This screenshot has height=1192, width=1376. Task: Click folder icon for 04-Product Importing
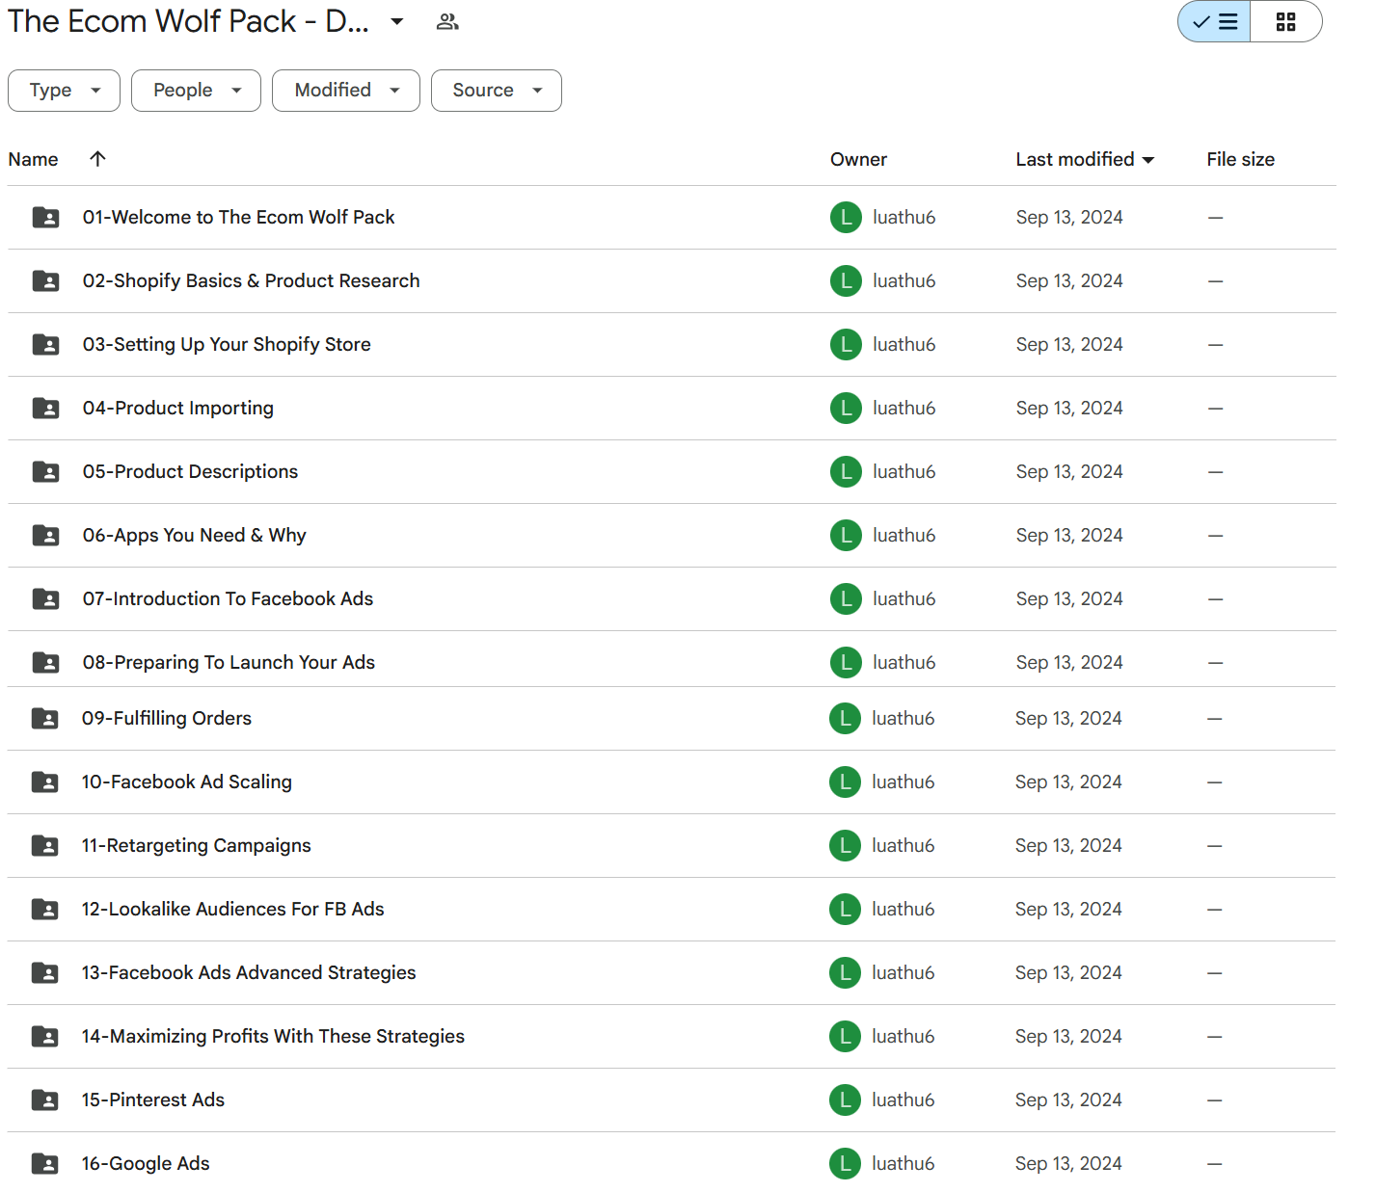(x=45, y=408)
